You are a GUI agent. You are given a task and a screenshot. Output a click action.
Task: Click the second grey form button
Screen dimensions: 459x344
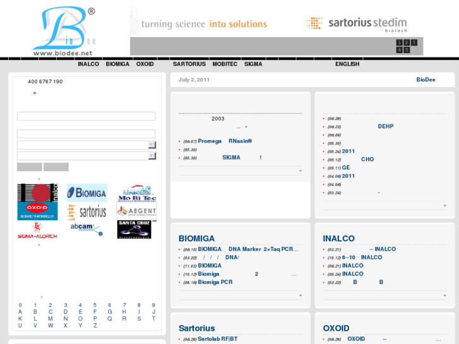(x=56, y=167)
